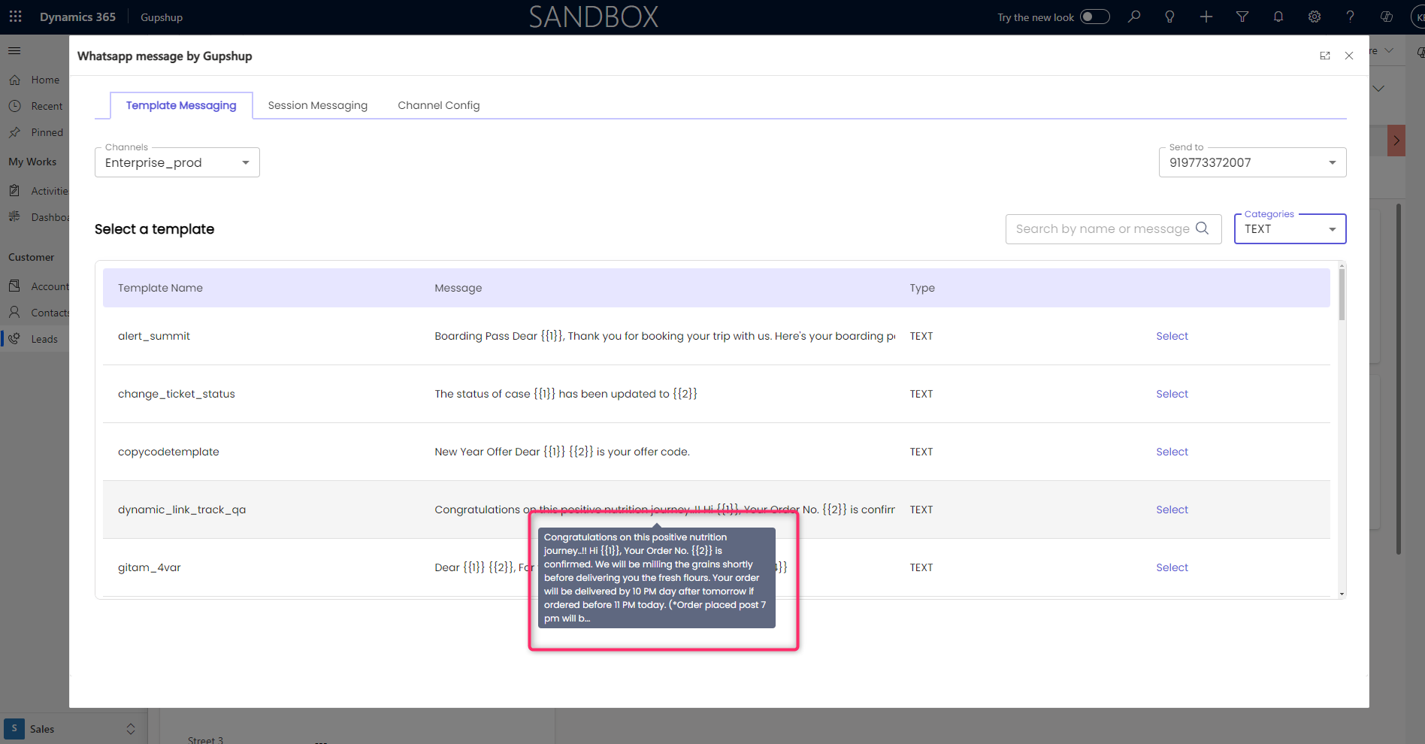This screenshot has height=744, width=1425.
Task: Click the copycodetemplate template name
Action: point(168,452)
